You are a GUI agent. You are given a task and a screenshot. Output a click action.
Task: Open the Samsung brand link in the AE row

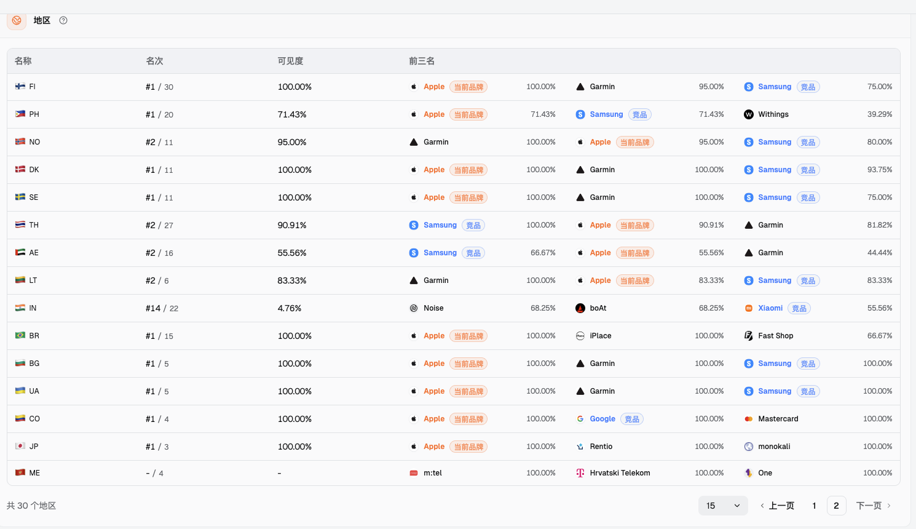pos(440,253)
